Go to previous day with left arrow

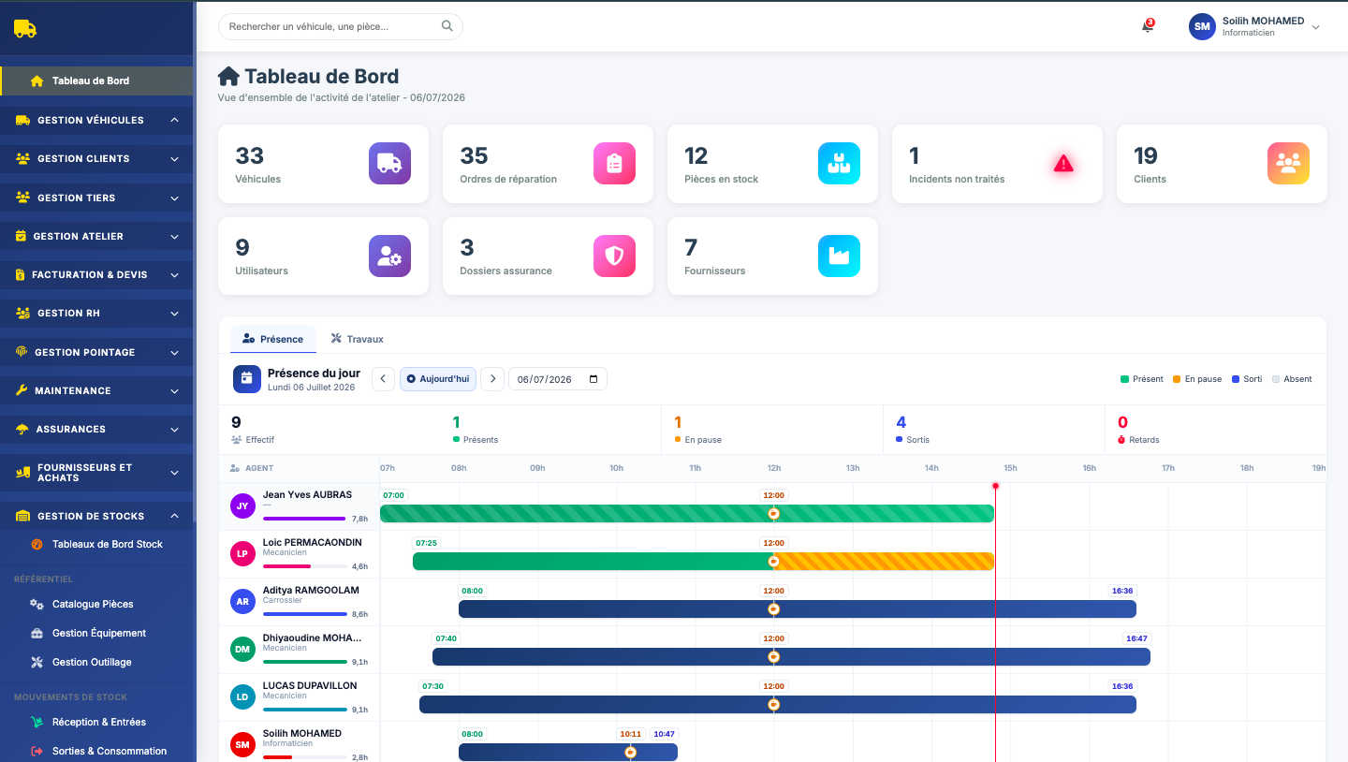coord(383,378)
